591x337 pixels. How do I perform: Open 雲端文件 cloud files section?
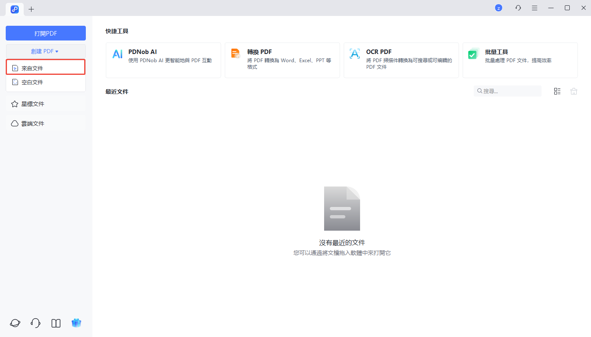click(x=45, y=124)
